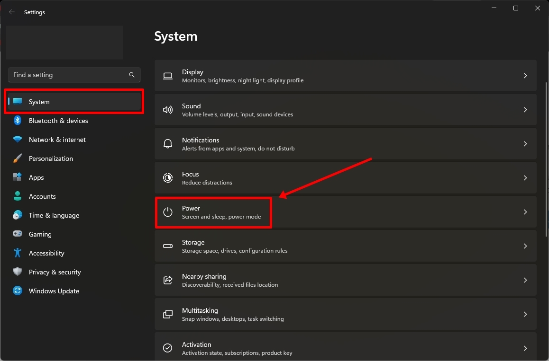
Task: Click the System page heading
Action: 176,36
